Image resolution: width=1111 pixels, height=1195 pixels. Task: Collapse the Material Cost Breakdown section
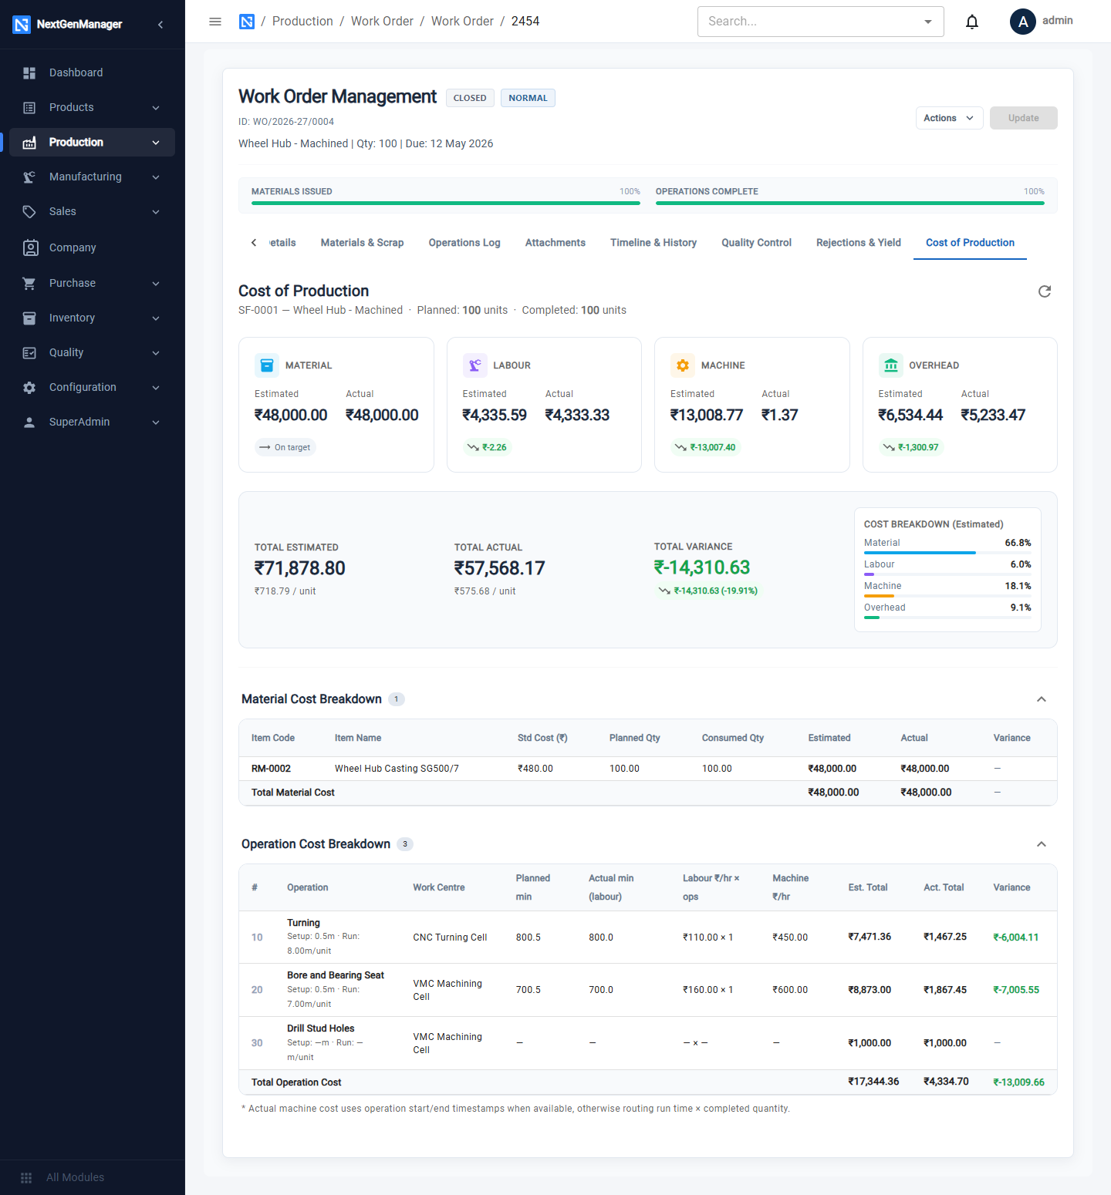pyautogui.click(x=1042, y=699)
